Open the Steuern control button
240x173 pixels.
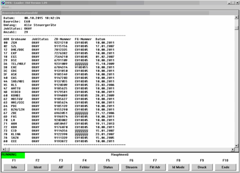(132, 167)
